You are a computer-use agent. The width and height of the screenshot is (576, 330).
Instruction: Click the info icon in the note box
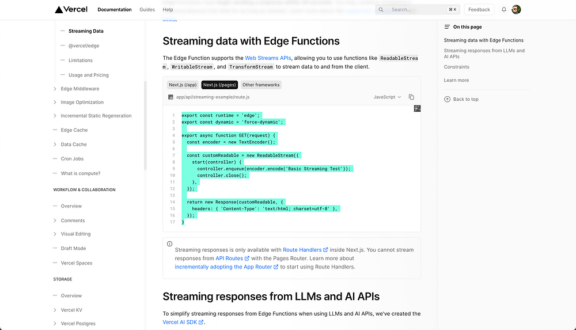click(169, 244)
